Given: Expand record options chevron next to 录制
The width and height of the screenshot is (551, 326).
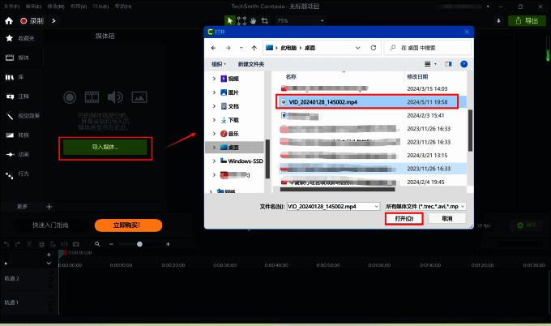Looking at the screenshot, I should tap(53, 21).
